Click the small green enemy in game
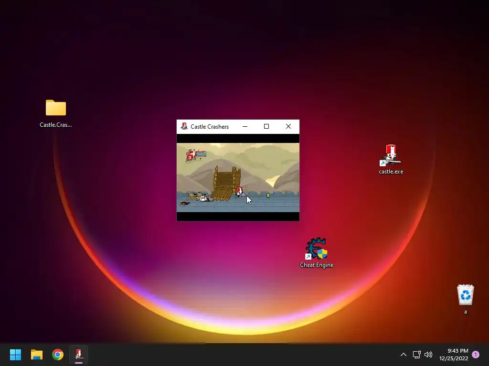Screen dimensions: 489x366 (x=267, y=195)
